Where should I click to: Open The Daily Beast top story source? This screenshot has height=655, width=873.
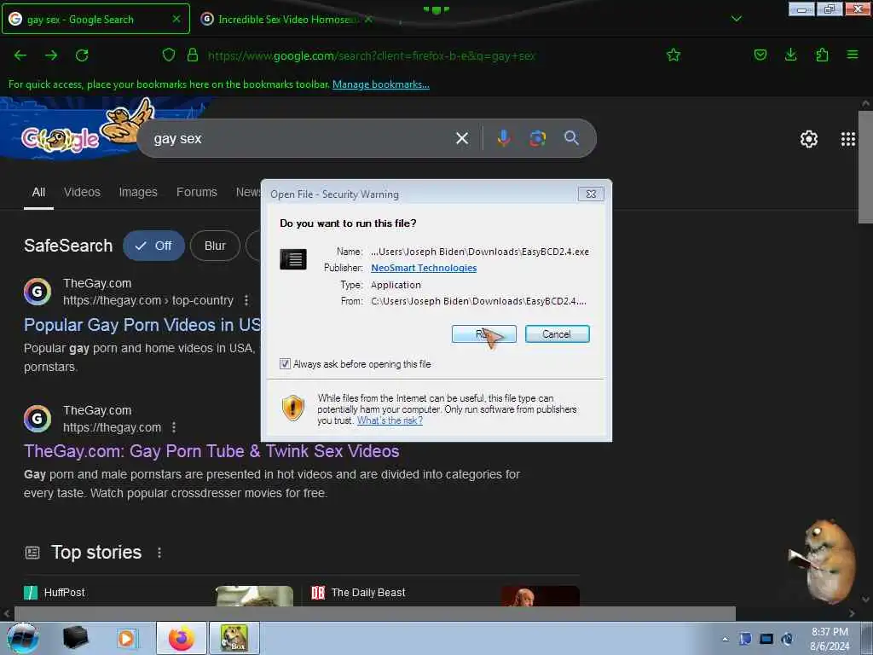(x=359, y=593)
